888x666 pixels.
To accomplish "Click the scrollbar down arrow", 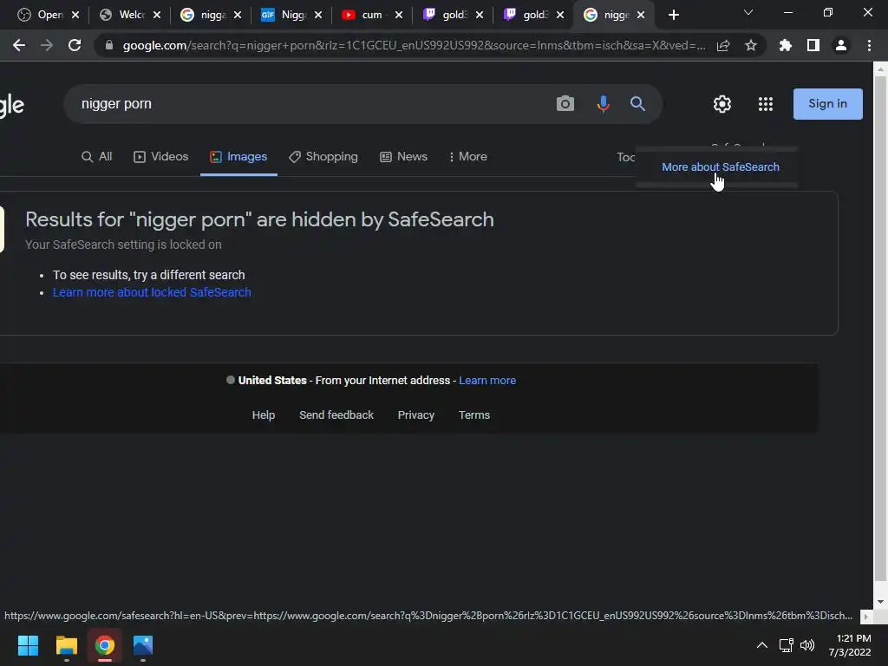I will (880, 602).
